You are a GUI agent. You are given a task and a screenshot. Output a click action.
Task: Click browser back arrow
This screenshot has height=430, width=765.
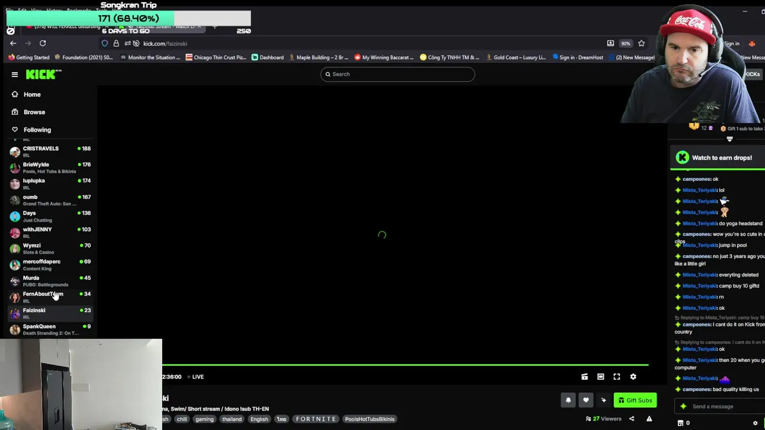[x=13, y=43]
